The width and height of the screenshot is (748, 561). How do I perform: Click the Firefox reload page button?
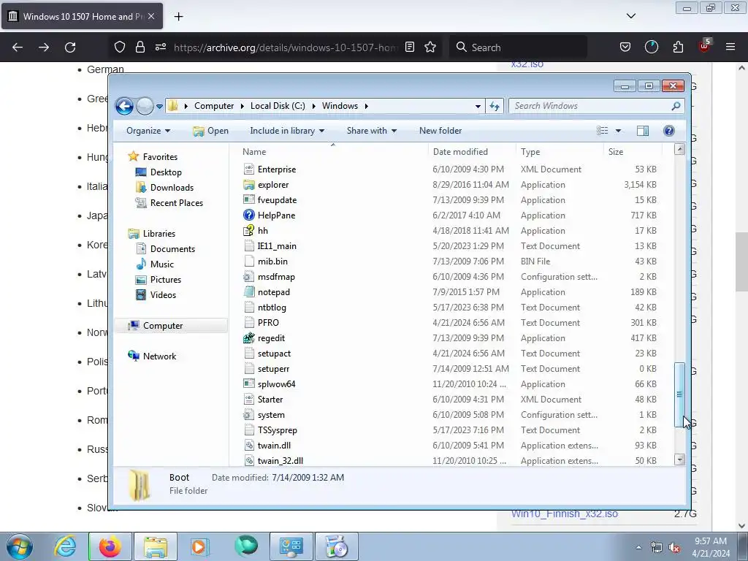point(70,47)
